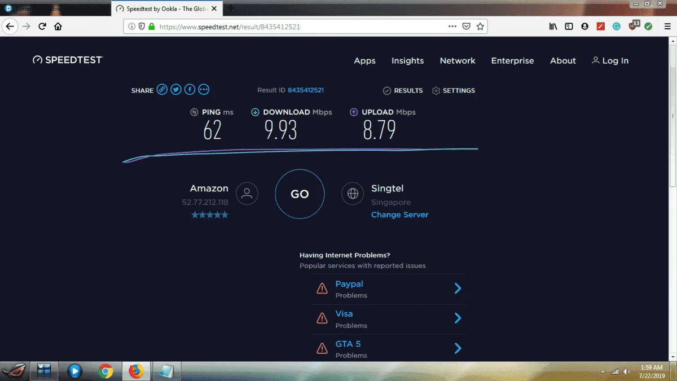Share result on Twitter
This screenshot has height=381, width=677.
point(176,89)
